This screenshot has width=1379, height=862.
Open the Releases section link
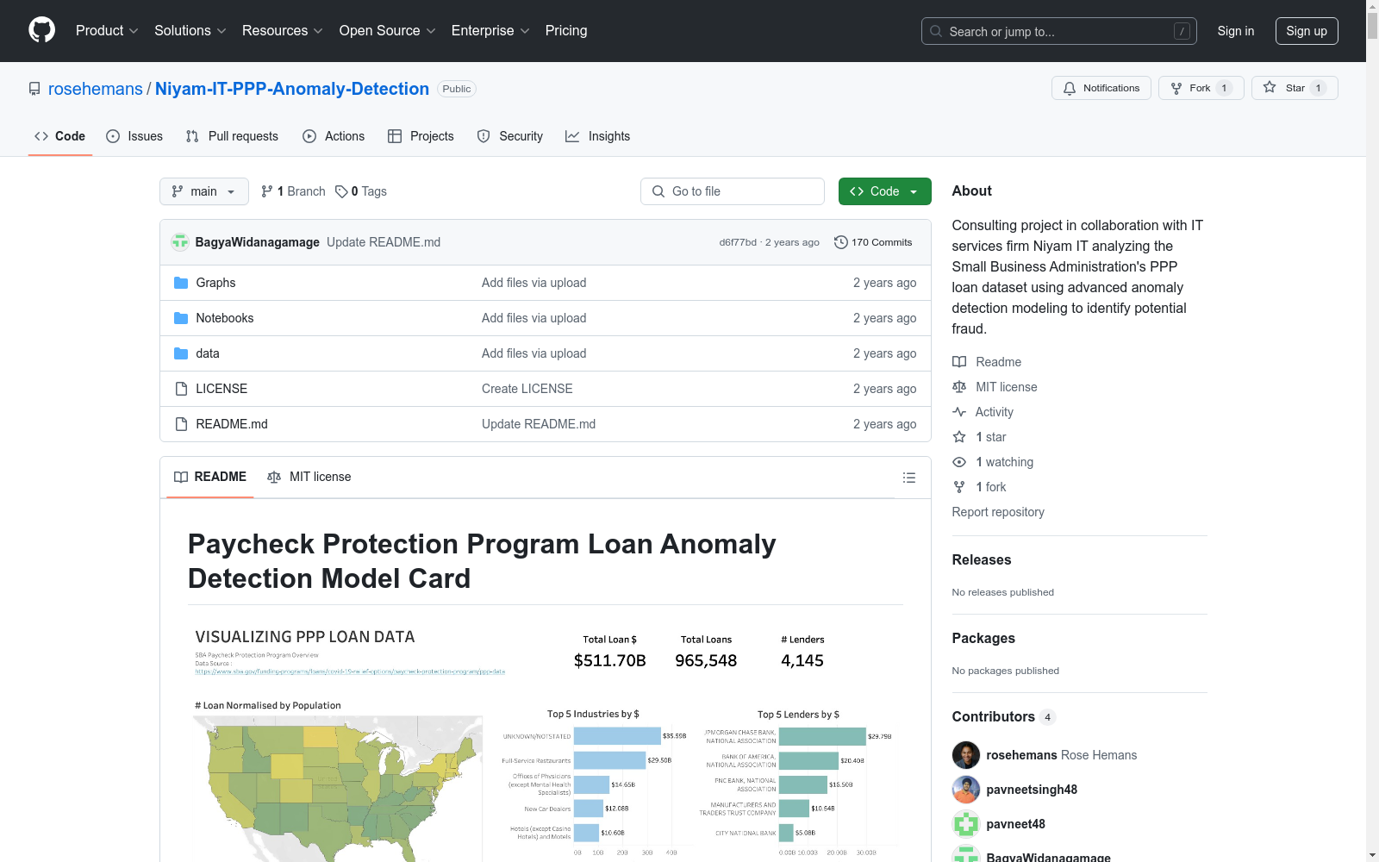click(x=982, y=559)
